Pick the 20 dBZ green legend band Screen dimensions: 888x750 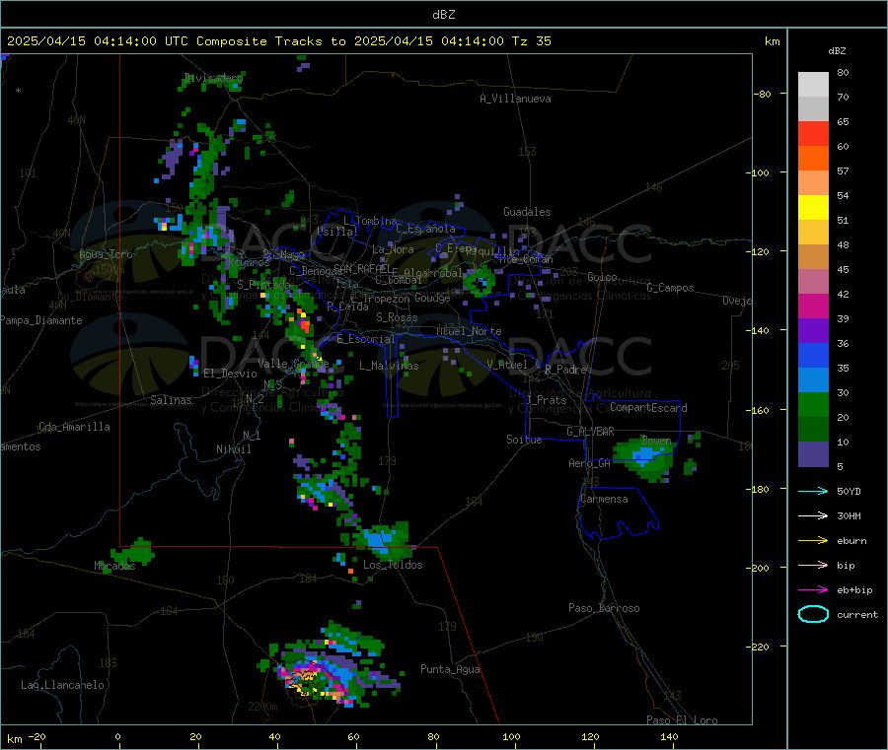point(813,404)
